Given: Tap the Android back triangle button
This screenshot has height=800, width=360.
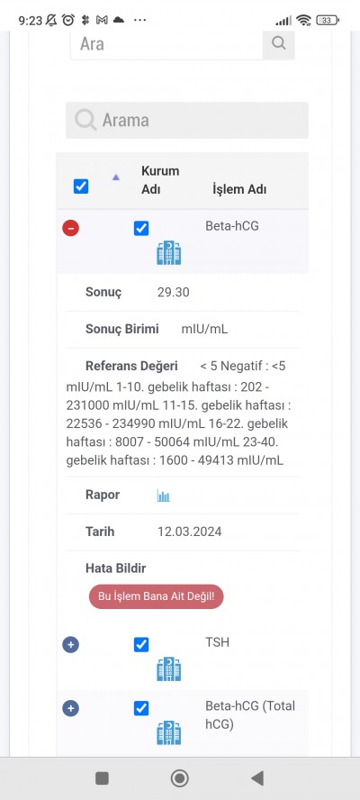Looking at the screenshot, I should [257, 778].
